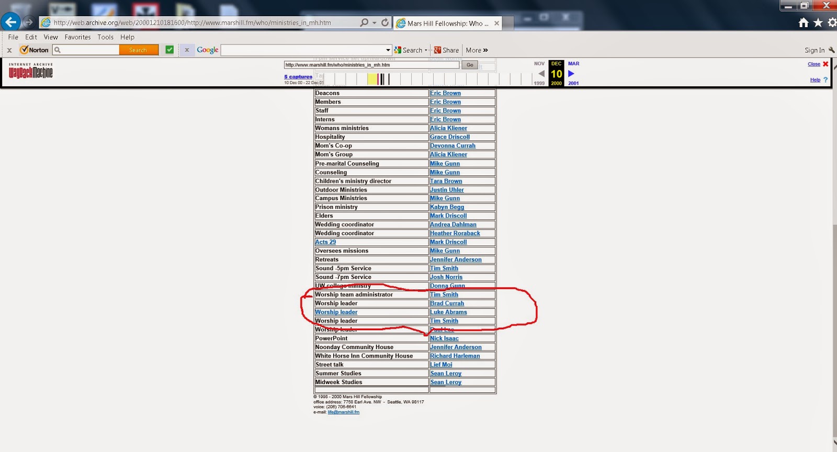Open Lief Moi Street talk link
Screen dimensions: 837x452
[x=441, y=365]
